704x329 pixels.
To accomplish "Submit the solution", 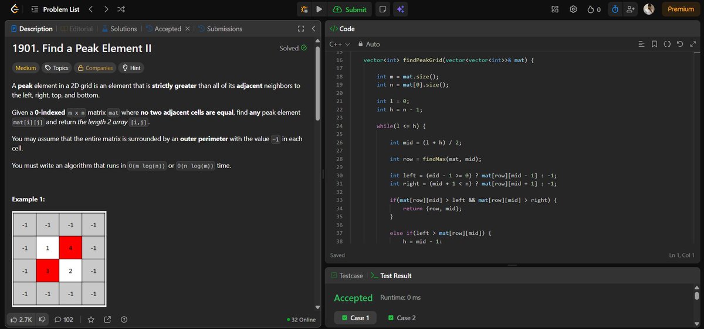I will [x=350, y=9].
